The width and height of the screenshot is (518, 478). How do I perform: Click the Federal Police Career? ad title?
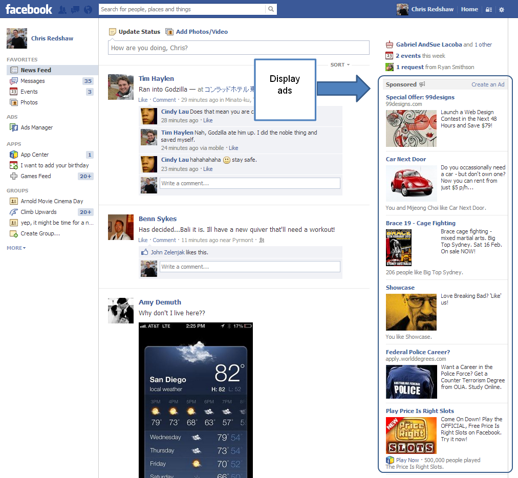tap(418, 352)
